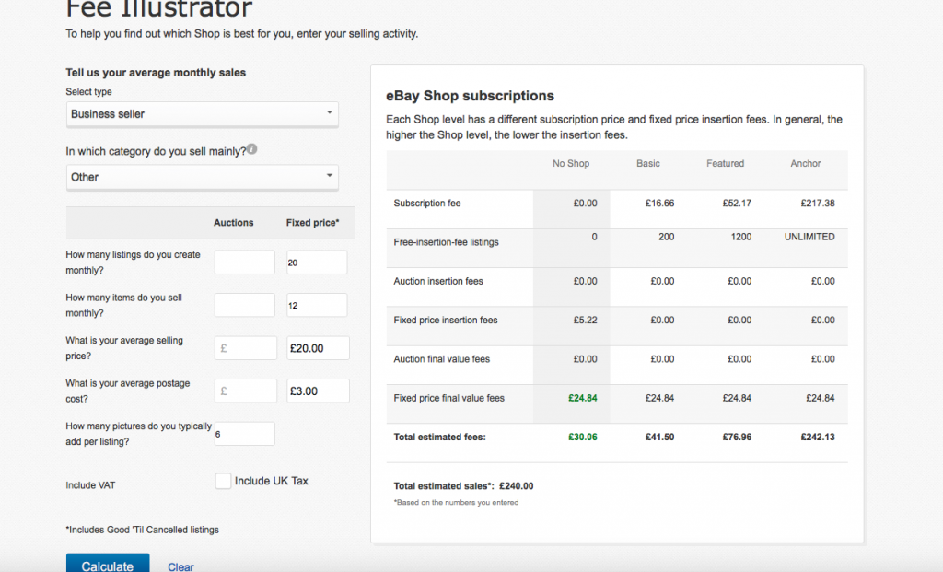943x572 pixels.
Task: Click the Clear link
Action: (180, 566)
